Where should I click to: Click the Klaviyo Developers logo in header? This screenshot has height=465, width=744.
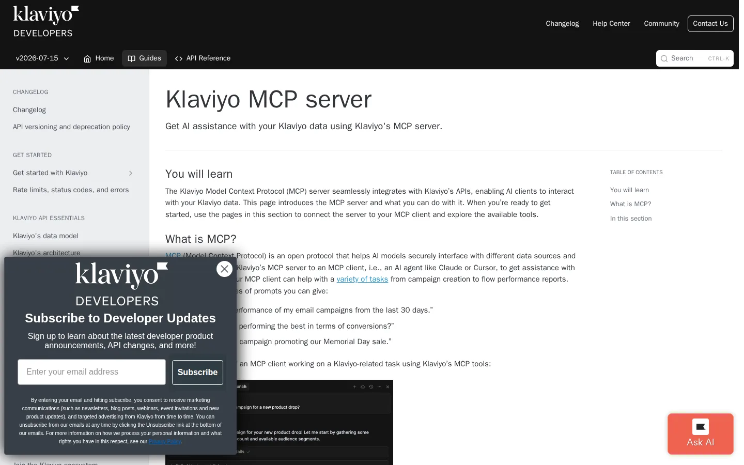tap(45, 22)
